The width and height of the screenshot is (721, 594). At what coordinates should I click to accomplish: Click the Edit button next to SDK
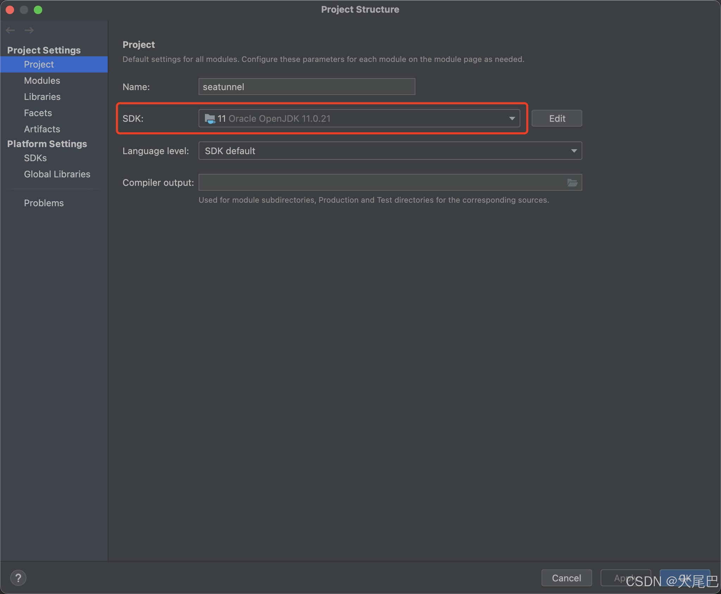(x=557, y=119)
